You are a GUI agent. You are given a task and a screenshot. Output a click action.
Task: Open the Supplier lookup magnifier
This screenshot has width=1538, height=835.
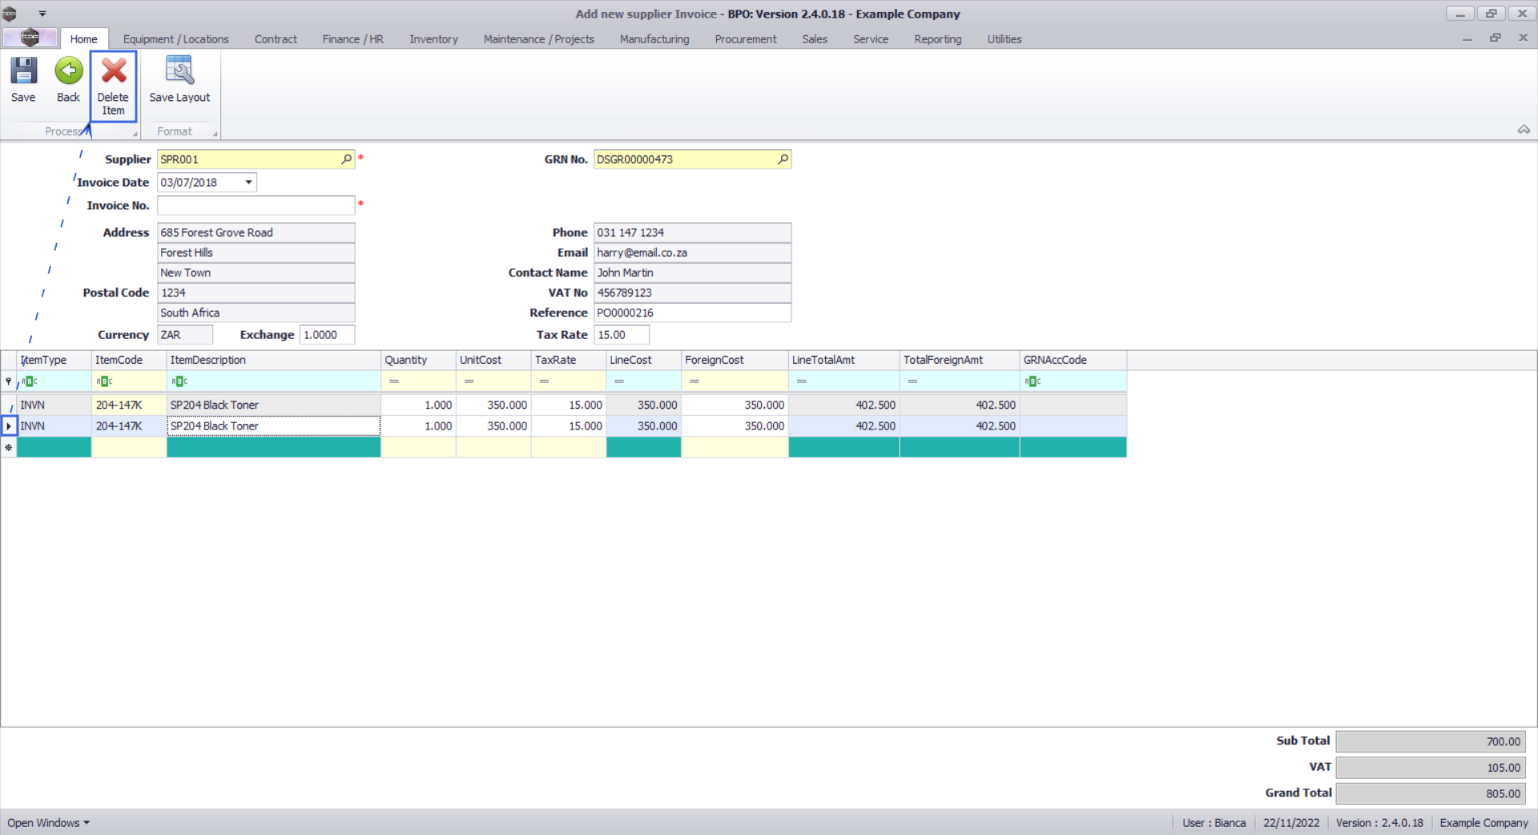(x=347, y=159)
